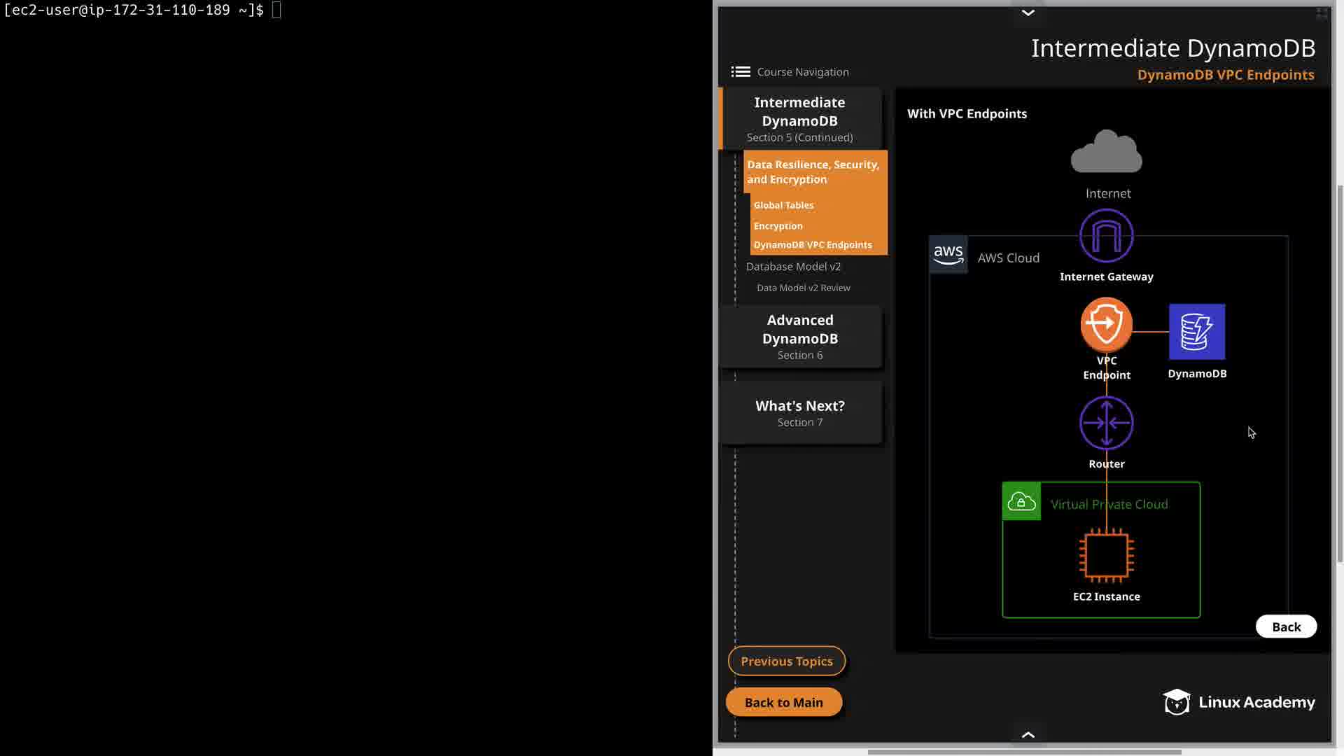Open Database Model v2 topic
Image resolution: width=1344 pixels, height=756 pixels.
[x=793, y=267]
